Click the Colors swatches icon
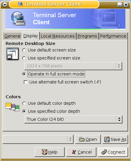This screenshot has width=131, height=161. [12, 107]
